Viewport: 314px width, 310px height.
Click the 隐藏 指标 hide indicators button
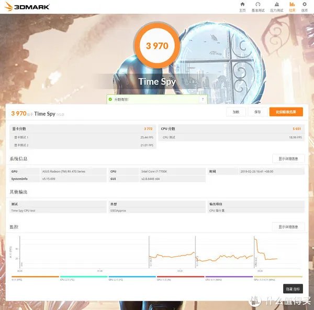tap(293, 288)
